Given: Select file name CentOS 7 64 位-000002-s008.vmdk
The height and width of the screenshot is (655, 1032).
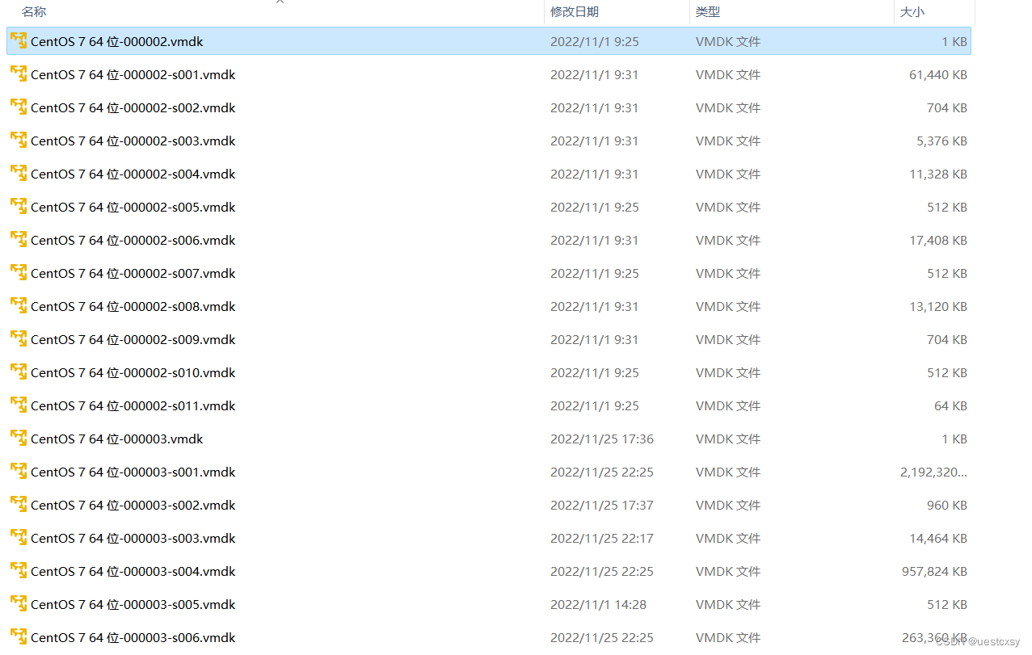Looking at the screenshot, I should tap(133, 306).
